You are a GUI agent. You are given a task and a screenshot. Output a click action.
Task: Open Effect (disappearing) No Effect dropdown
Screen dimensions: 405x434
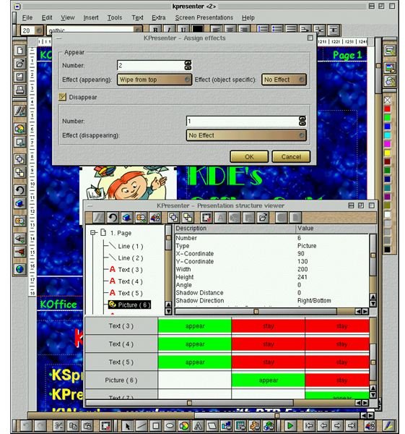tap(246, 135)
